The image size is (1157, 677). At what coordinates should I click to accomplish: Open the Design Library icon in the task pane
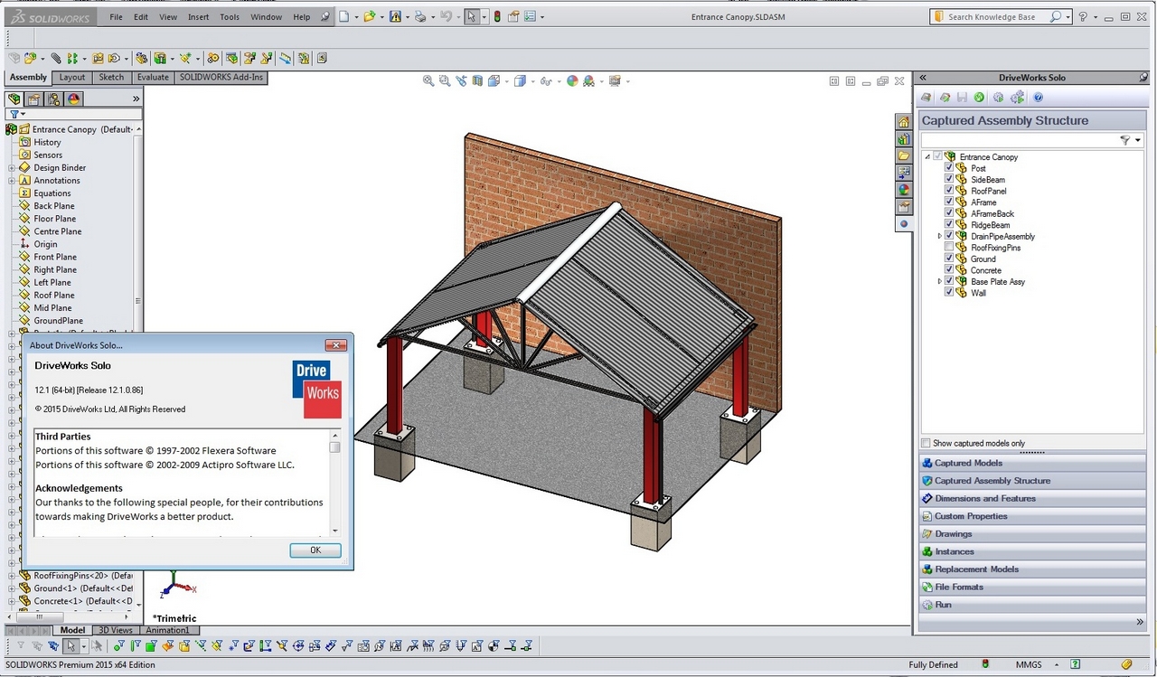tap(904, 139)
